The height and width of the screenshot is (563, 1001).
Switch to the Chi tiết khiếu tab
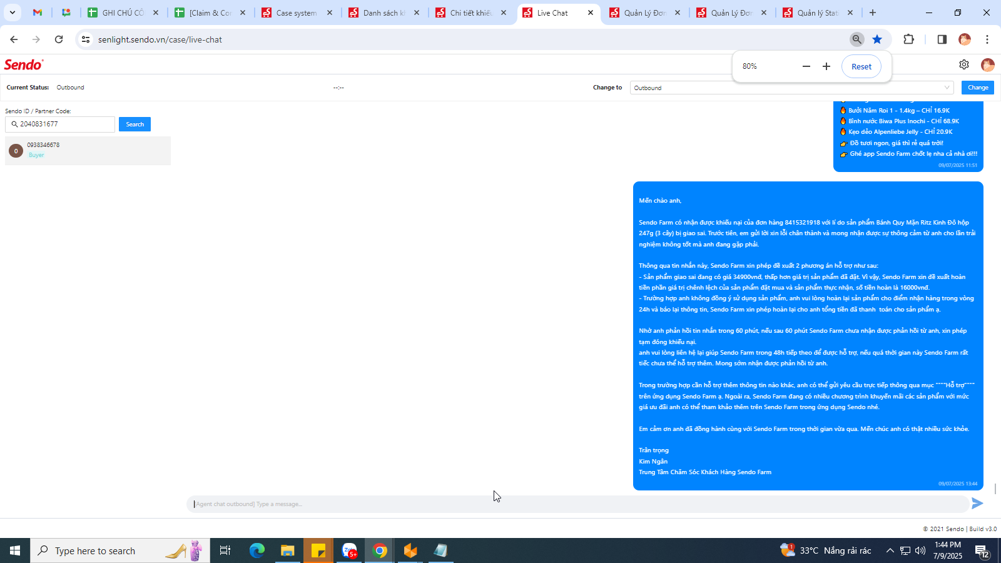tap(471, 13)
